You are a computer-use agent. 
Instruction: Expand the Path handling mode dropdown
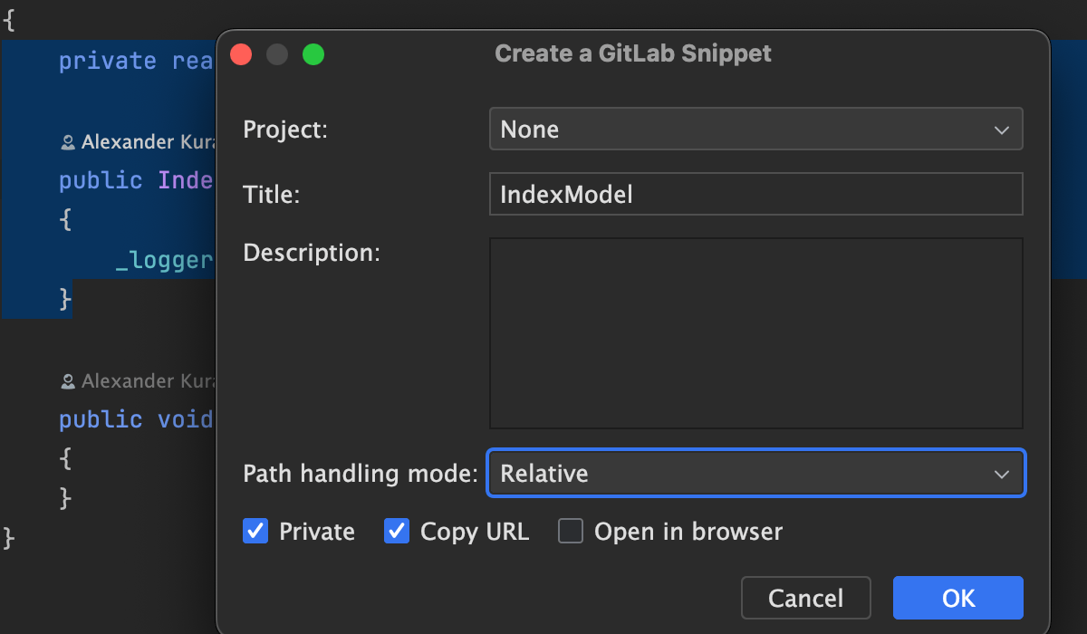755,474
